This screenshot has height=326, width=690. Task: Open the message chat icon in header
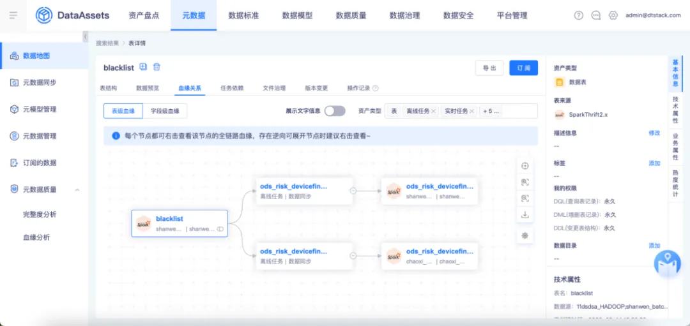(x=596, y=15)
